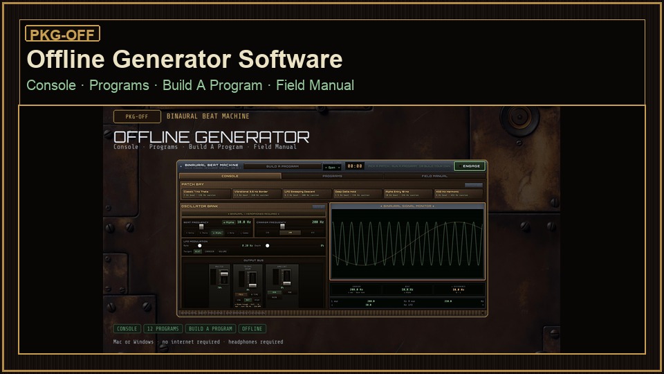664x374 pixels.
Task: Load the 432 Hz Harmonic patch
Action: point(459,193)
